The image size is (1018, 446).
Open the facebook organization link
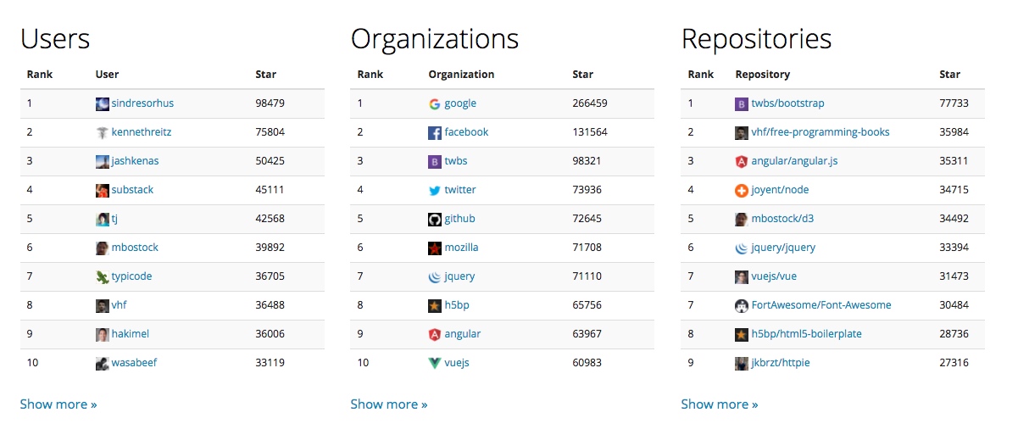click(x=466, y=132)
